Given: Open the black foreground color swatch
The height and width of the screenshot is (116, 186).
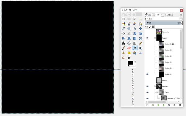Looking at the screenshot, I should click(131, 63).
